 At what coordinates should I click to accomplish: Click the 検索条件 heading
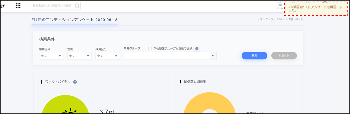click(x=47, y=39)
